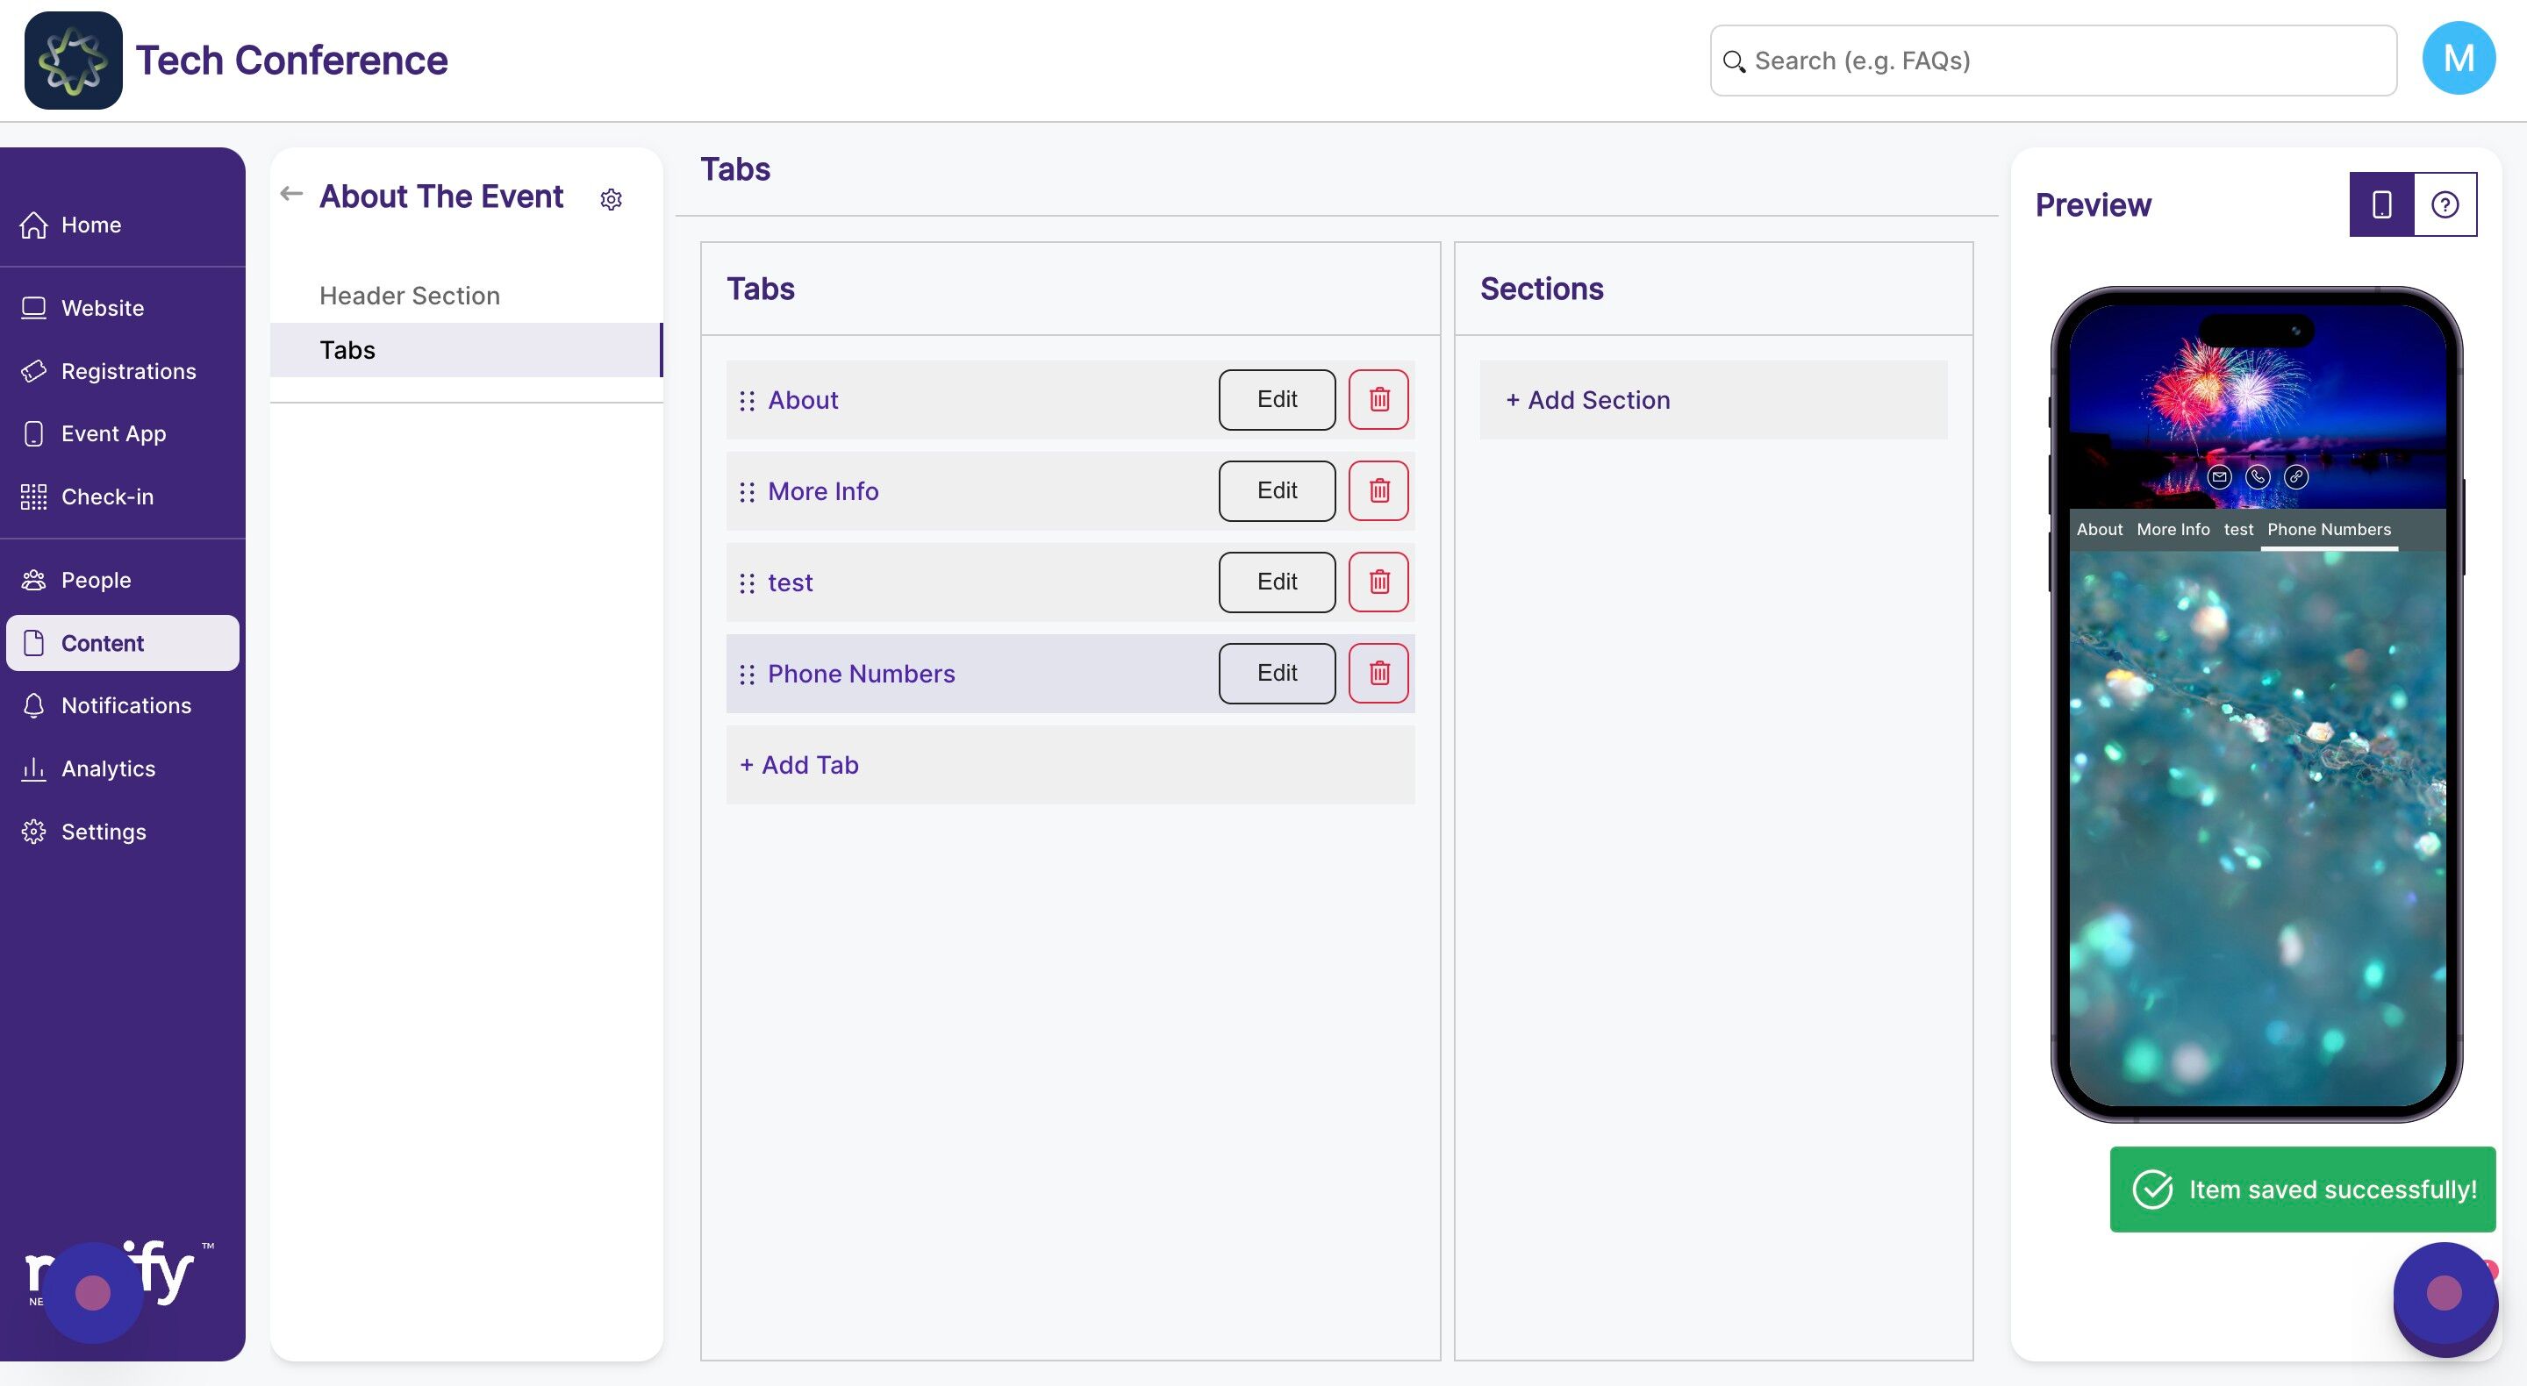Click drag handle of More Info tab
This screenshot has height=1386, width=2527.
click(747, 491)
